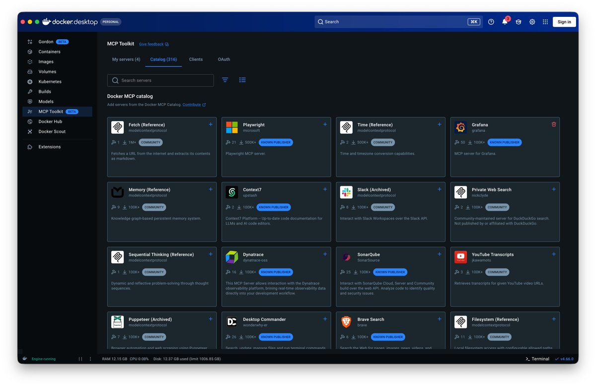This screenshot has width=596, height=387.
Task: Click version v4.66.0 in status bar
Action: click(x=564, y=359)
